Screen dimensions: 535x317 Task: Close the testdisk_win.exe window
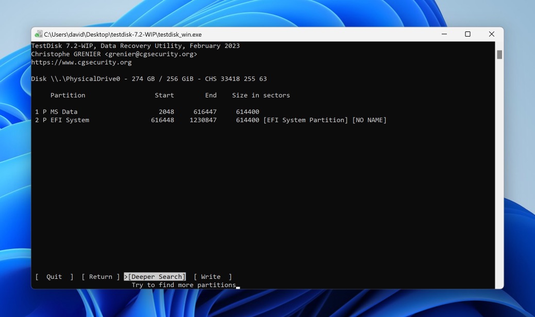(491, 34)
